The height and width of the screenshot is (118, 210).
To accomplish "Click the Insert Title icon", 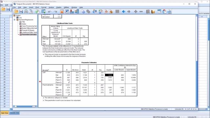I will click(x=164, y=11).
